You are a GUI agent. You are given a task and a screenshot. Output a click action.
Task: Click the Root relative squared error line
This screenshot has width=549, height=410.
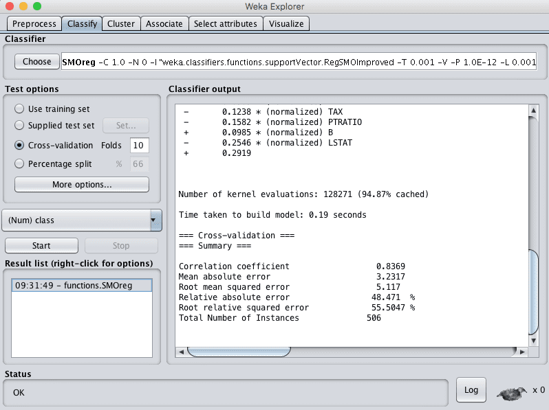point(297,308)
